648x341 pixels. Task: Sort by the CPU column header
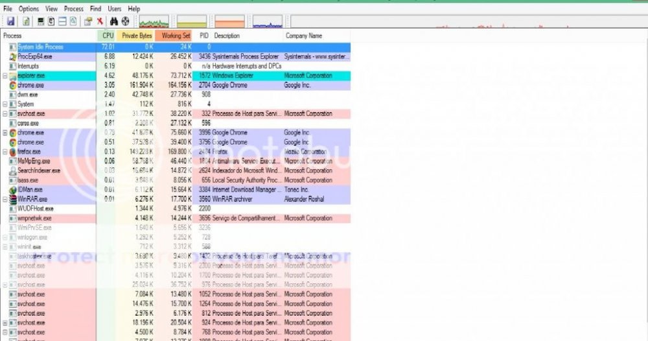point(108,36)
